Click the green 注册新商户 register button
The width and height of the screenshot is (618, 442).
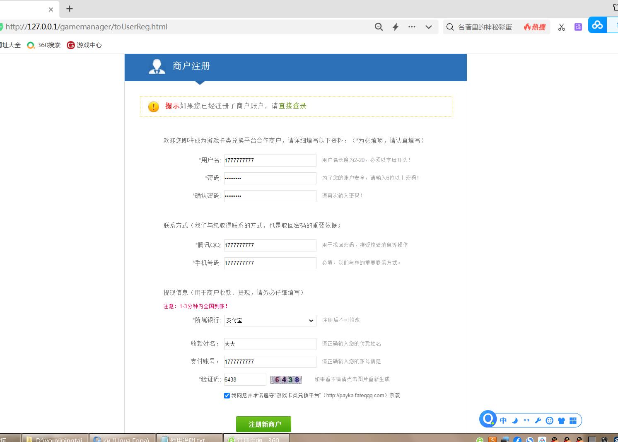click(x=263, y=424)
